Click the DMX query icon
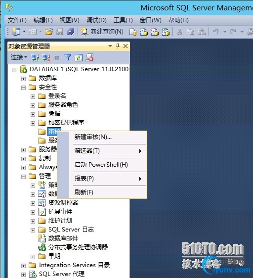This screenshot has width=253, height=278. pyautogui.click(x=155, y=32)
